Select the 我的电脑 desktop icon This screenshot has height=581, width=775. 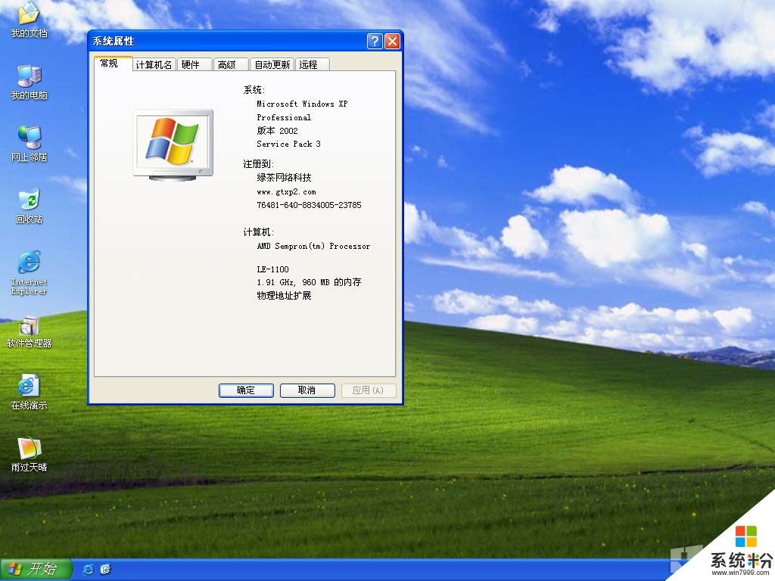(30, 82)
